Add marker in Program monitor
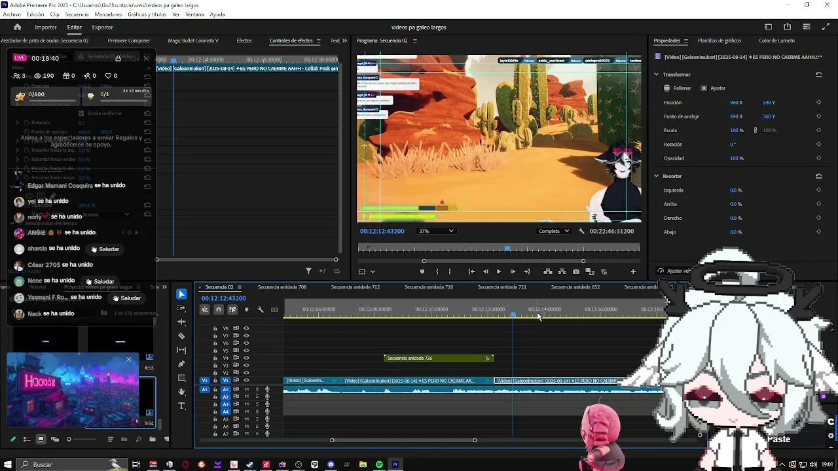This screenshot has width=838, height=471. pos(422,271)
